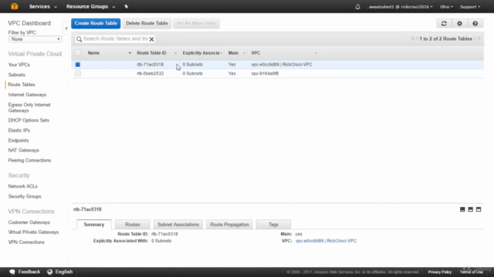Open the VPC Dashboard link
The image size is (494, 277).
[x=29, y=23]
